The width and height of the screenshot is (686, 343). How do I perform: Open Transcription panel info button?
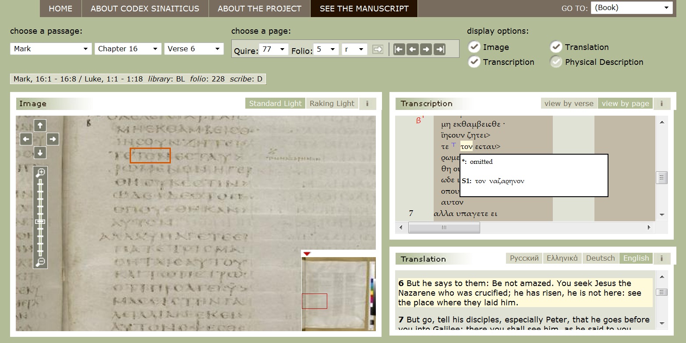(x=661, y=104)
